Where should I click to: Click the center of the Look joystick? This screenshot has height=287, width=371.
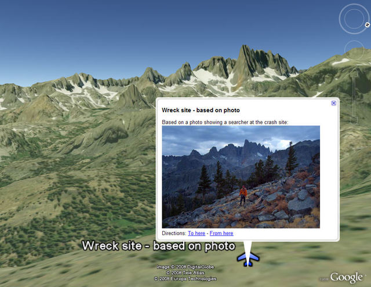click(354, 19)
